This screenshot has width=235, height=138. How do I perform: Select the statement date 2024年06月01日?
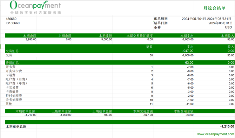click(x=220, y=23)
